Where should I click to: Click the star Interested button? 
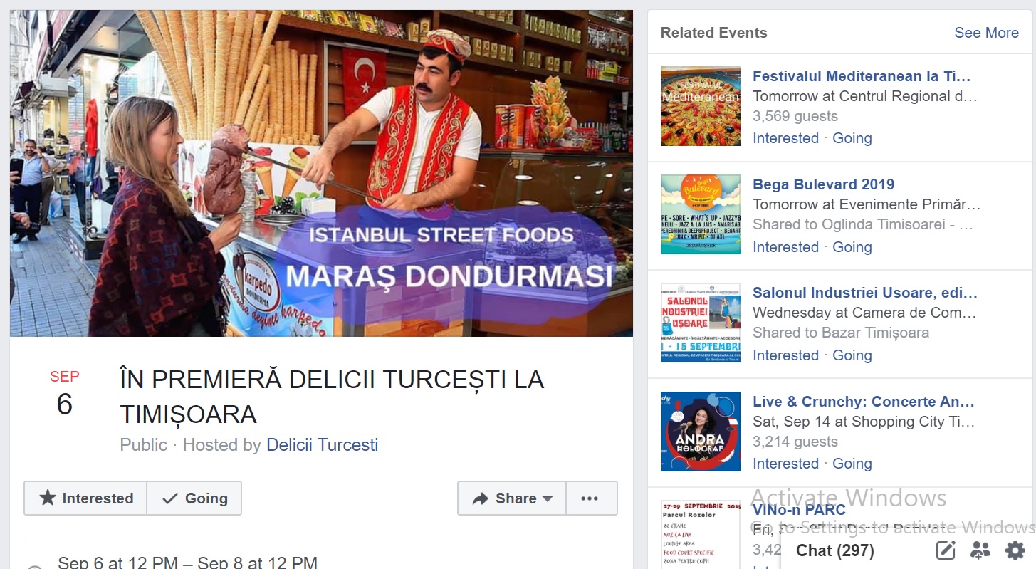coord(85,498)
